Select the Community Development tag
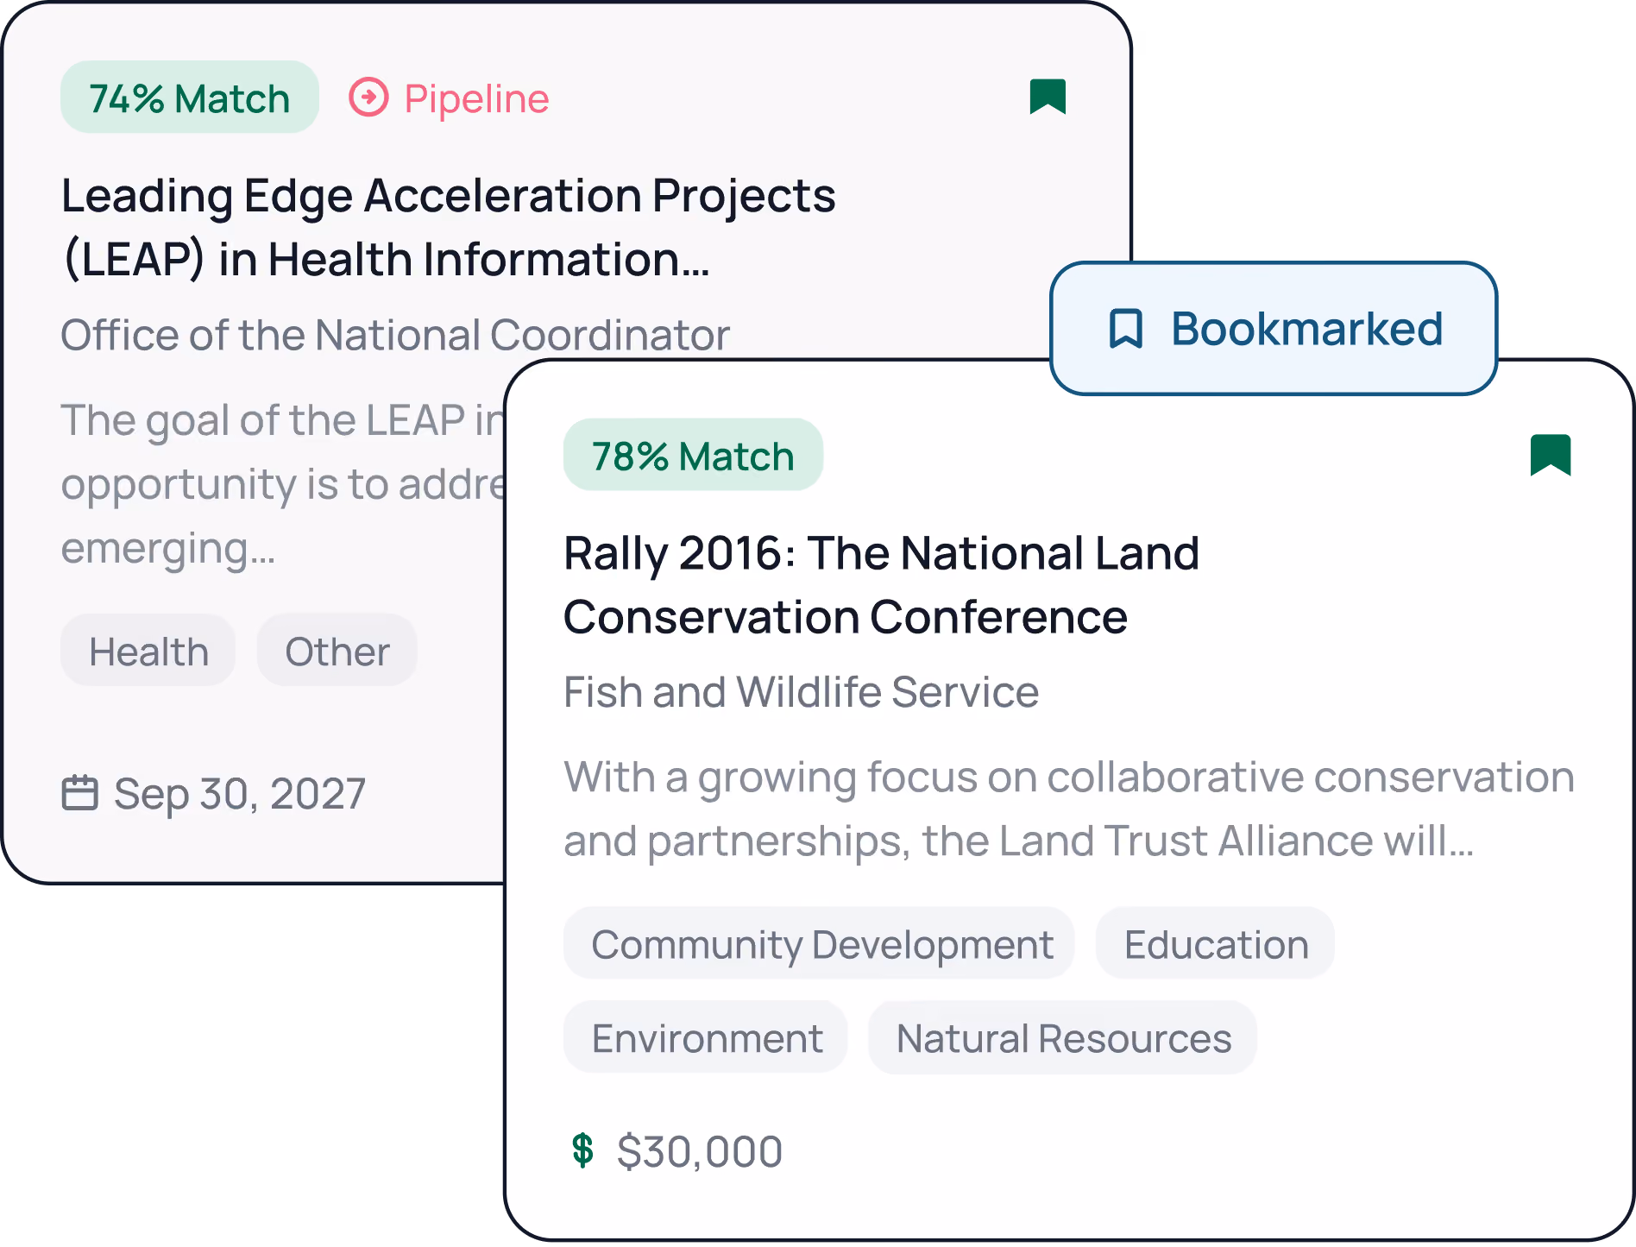Screen dimensions: 1636x1247 [x=819, y=943]
